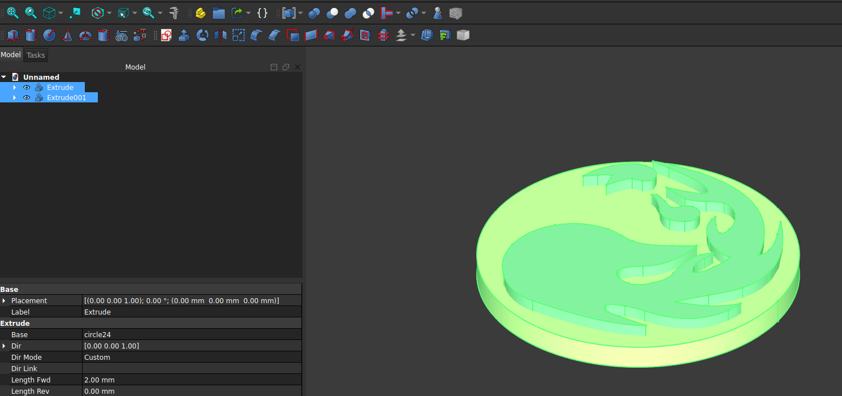Open the measuring caliper tool

pyautogui.click(x=174, y=12)
